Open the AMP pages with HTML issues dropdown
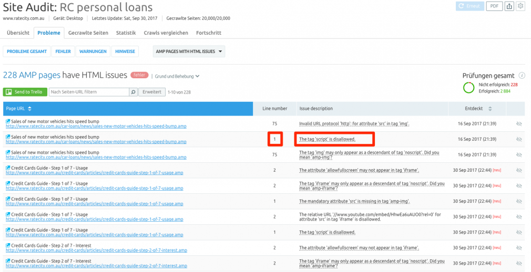Viewport: 531px width, 272px height. (189, 51)
